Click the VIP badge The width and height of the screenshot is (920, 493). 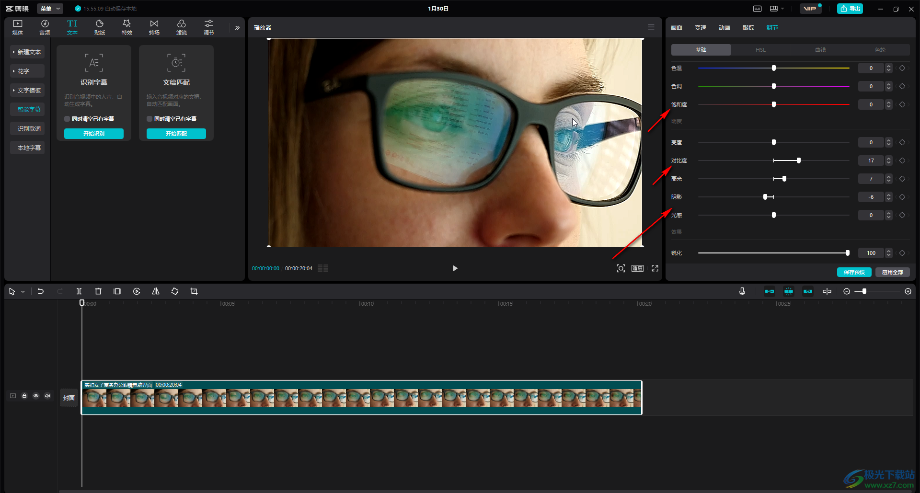click(x=810, y=9)
